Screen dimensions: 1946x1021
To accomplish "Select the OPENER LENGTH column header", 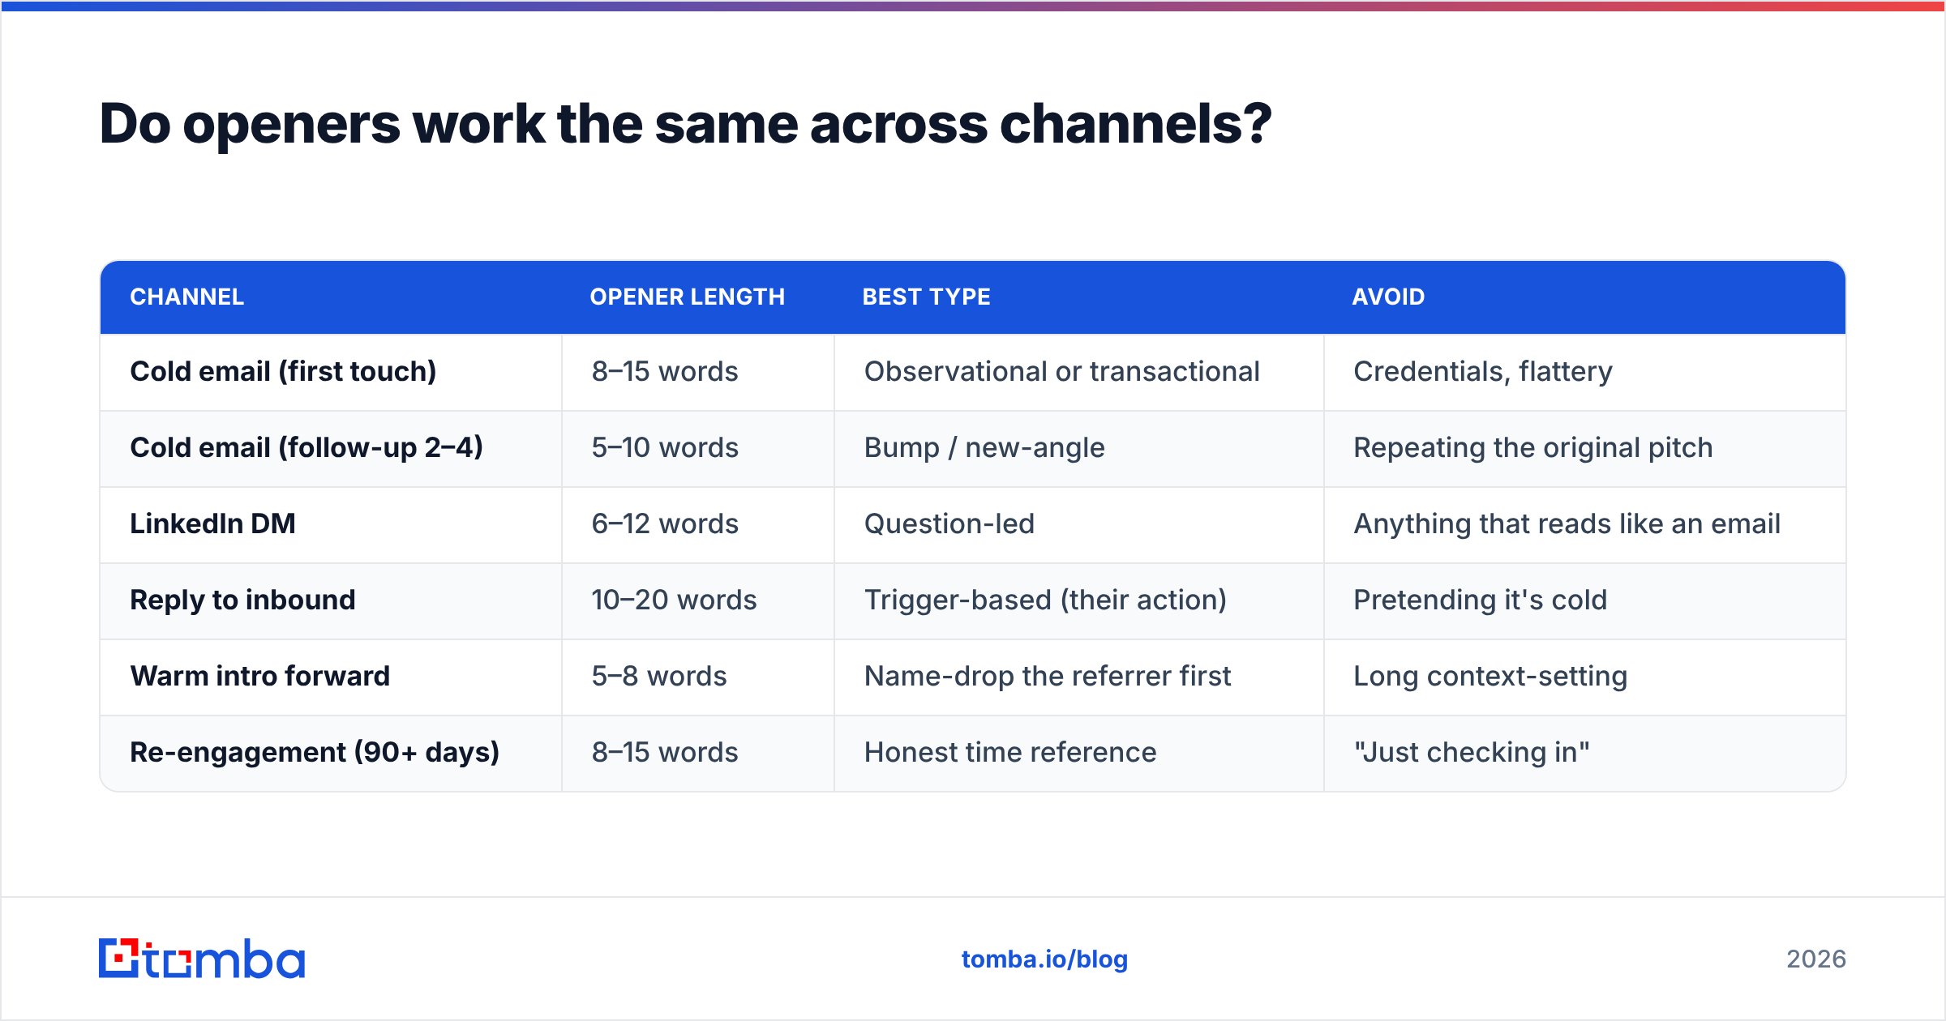I will click(x=688, y=297).
